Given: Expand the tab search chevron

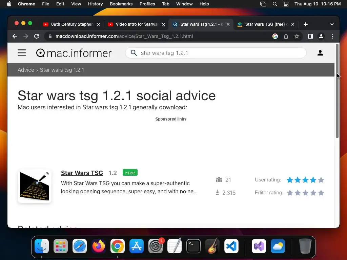Looking at the screenshot, I should pos(332,24).
